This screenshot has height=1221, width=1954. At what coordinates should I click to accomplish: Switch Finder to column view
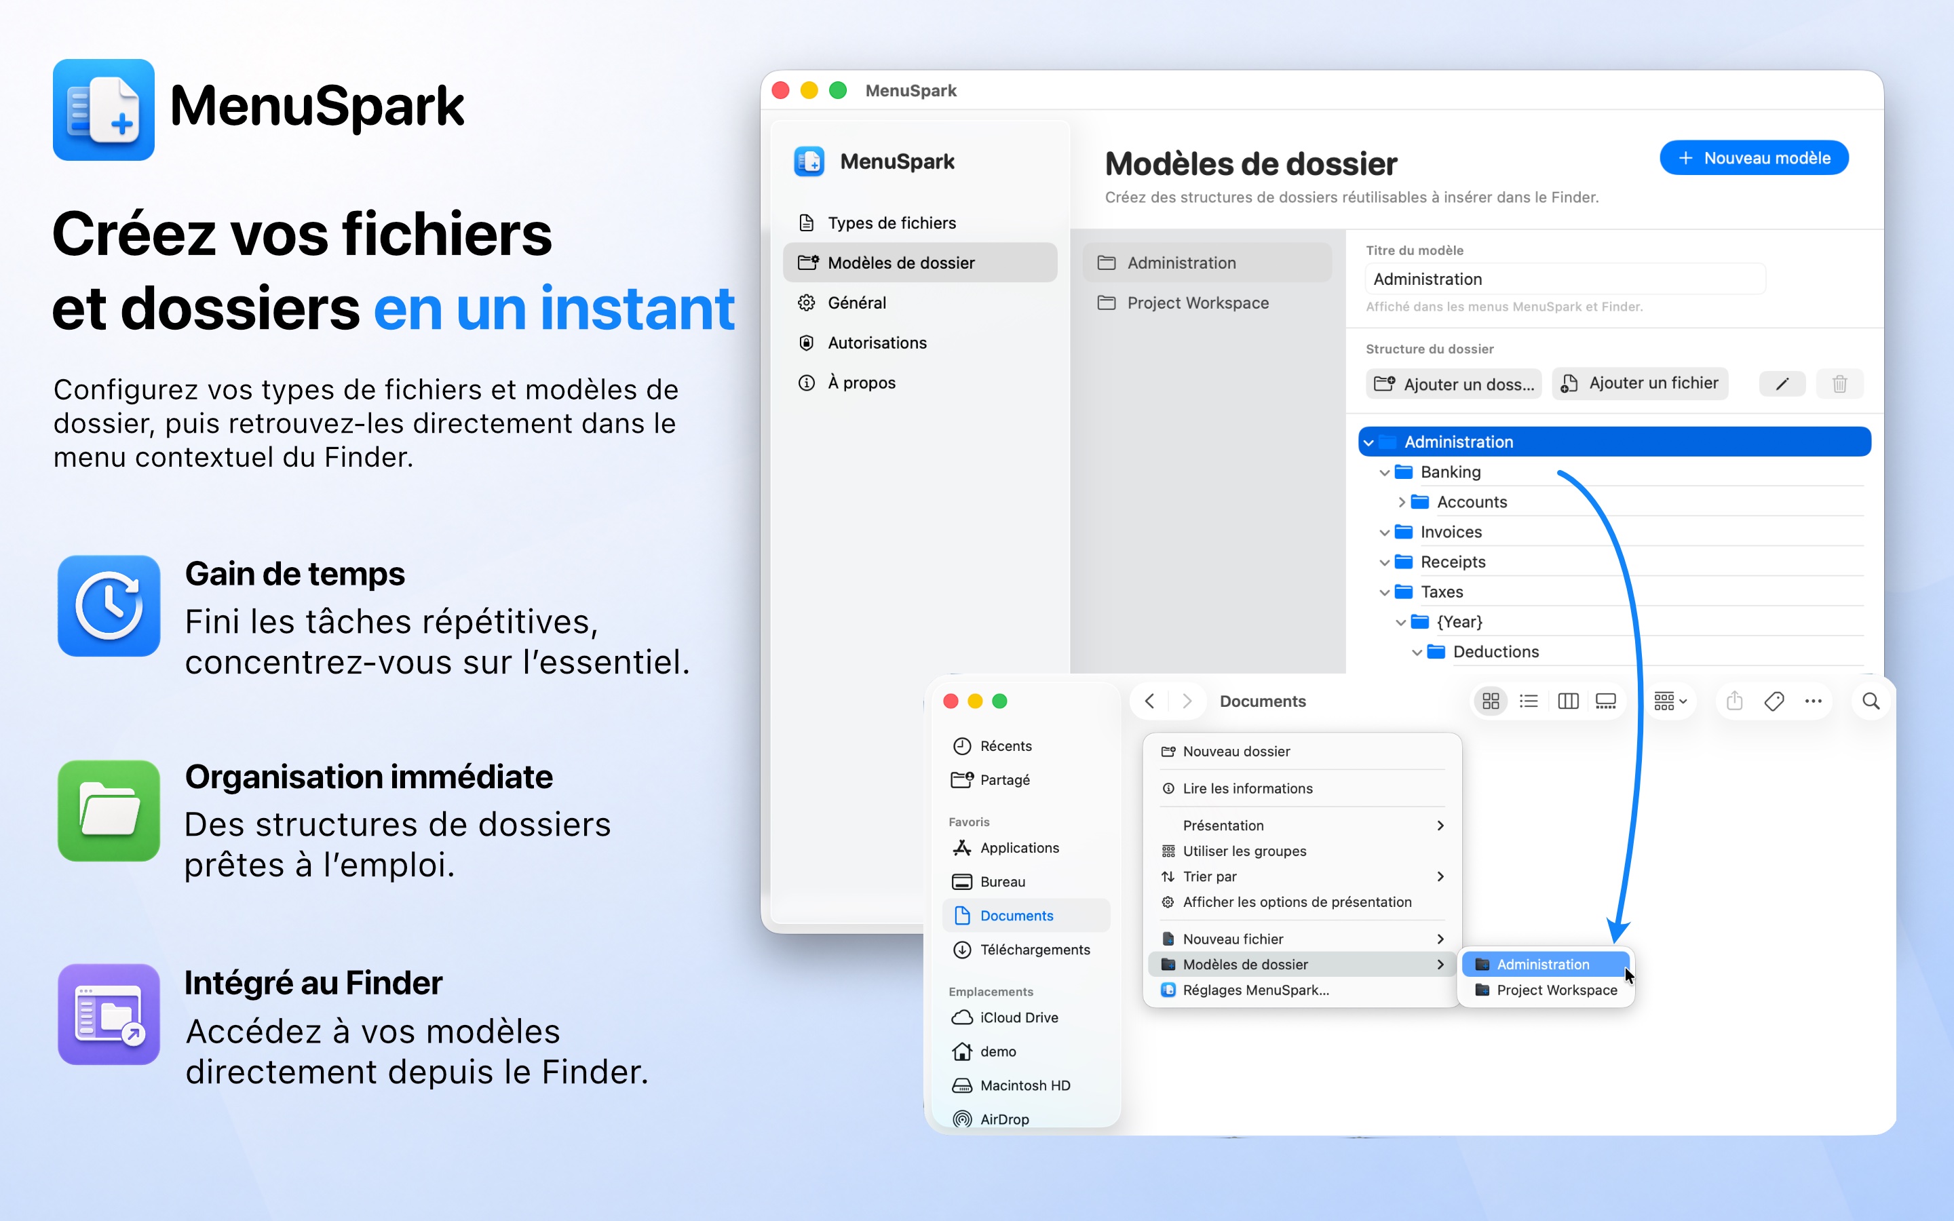click(x=1568, y=701)
